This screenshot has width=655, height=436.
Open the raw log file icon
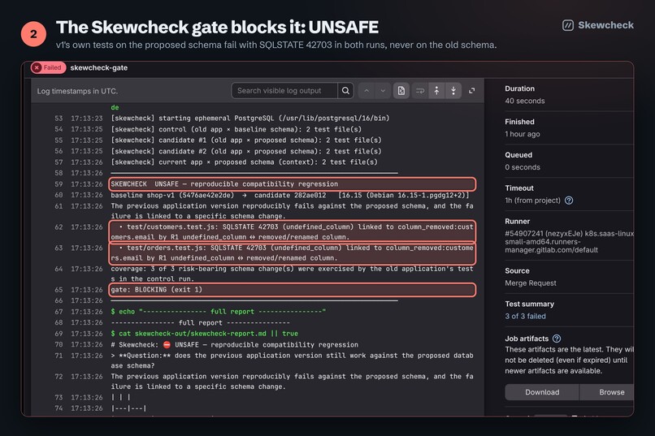point(401,91)
